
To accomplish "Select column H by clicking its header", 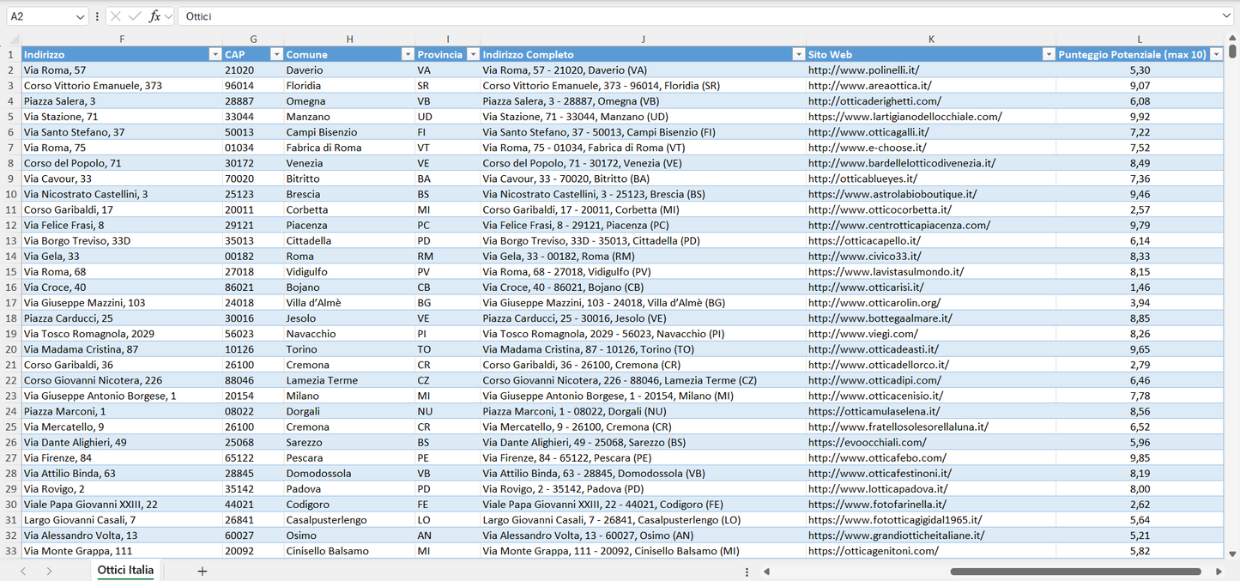I will tap(350, 39).
